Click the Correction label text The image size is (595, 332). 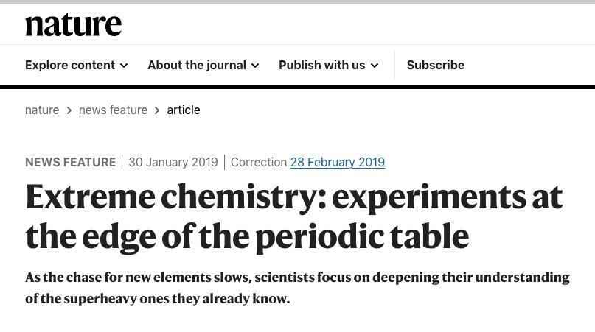[x=258, y=162]
